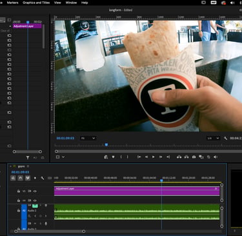
Task: Open timeline display settings via the wrench icon
Action: (43, 178)
